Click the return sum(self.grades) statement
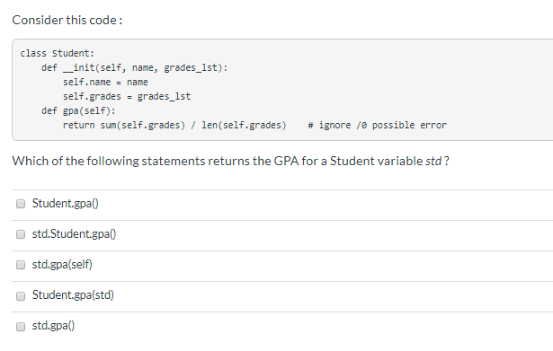The image size is (553, 351). [174, 126]
